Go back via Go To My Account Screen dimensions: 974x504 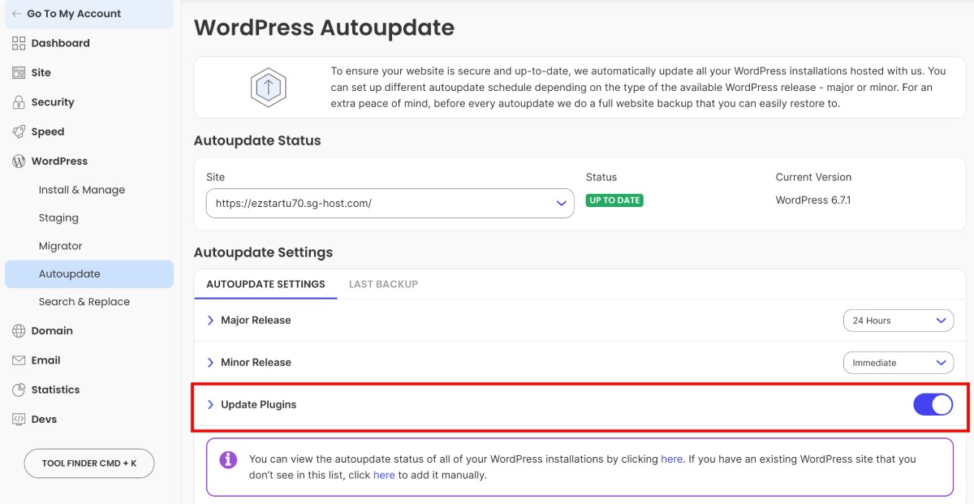[x=73, y=13]
